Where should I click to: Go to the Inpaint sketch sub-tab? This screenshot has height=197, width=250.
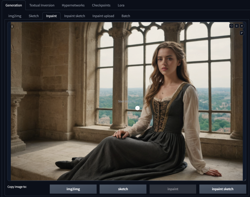coord(75,16)
